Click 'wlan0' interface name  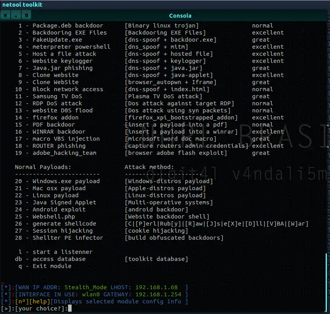(x=91, y=294)
